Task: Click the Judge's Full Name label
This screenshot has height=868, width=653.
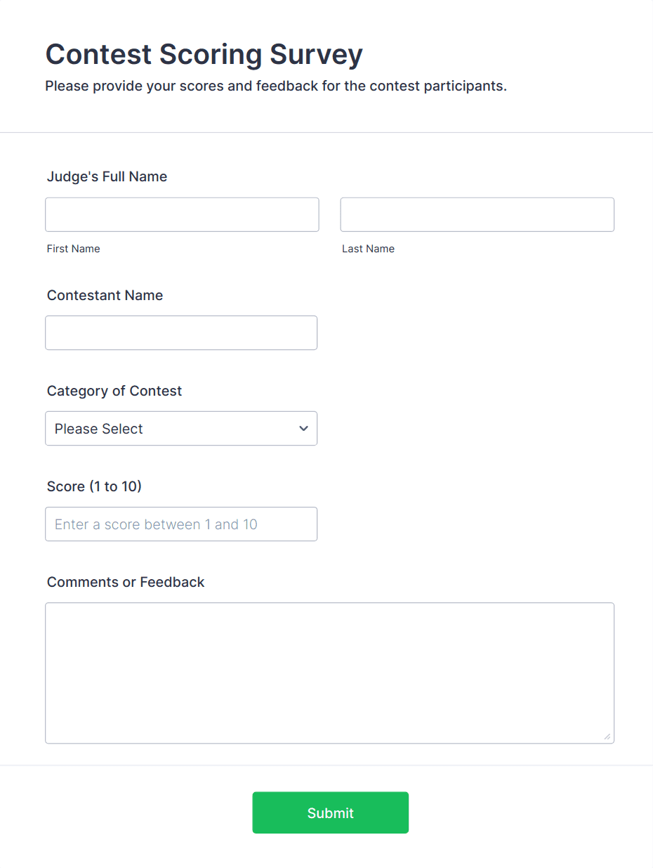Action: point(107,176)
